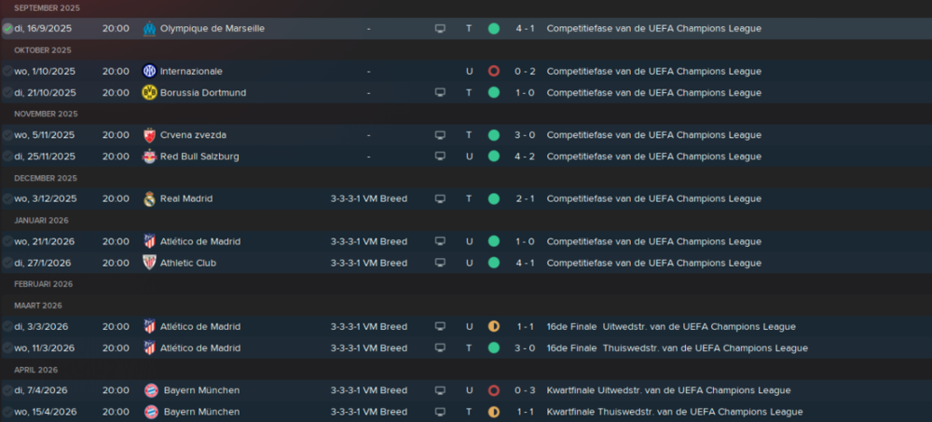
Task: Open the 4 - 1 result versus Marseille
Action: coord(525,29)
